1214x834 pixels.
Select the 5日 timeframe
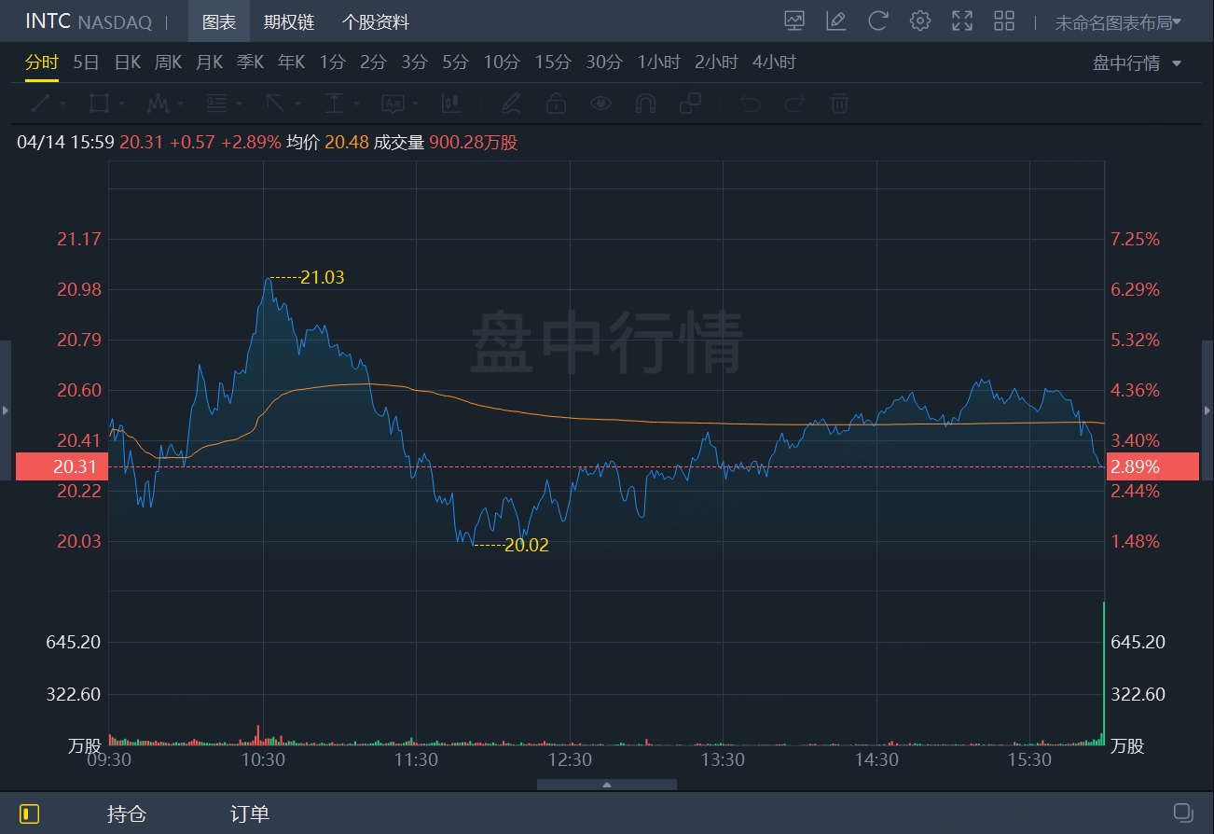(x=83, y=62)
